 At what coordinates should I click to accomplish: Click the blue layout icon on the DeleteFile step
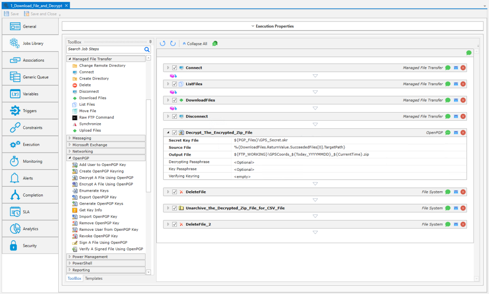(x=456, y=192)
